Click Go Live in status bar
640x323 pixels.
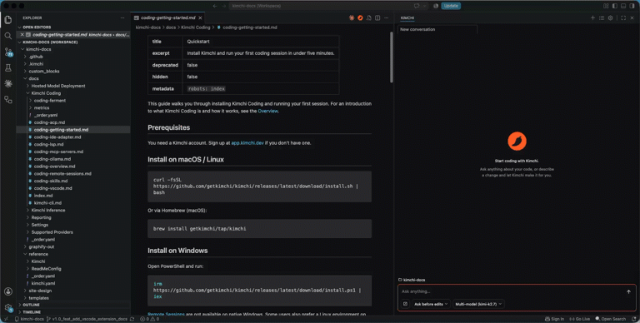580,319
